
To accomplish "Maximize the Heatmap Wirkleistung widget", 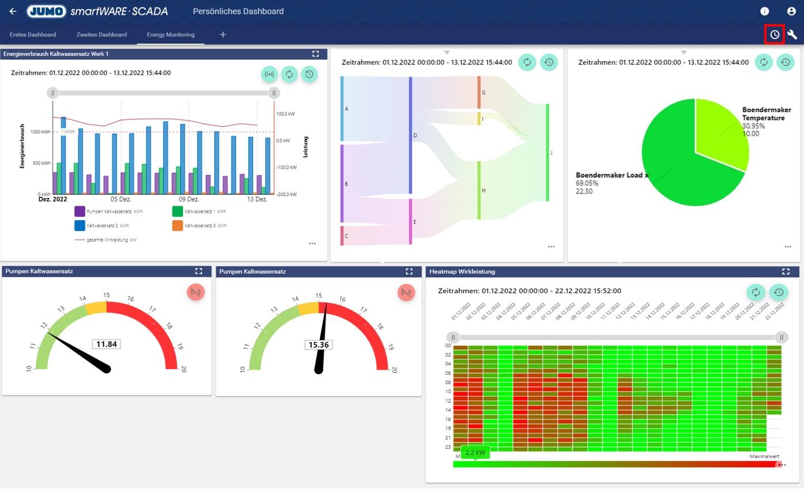I will tap(786, 271).
